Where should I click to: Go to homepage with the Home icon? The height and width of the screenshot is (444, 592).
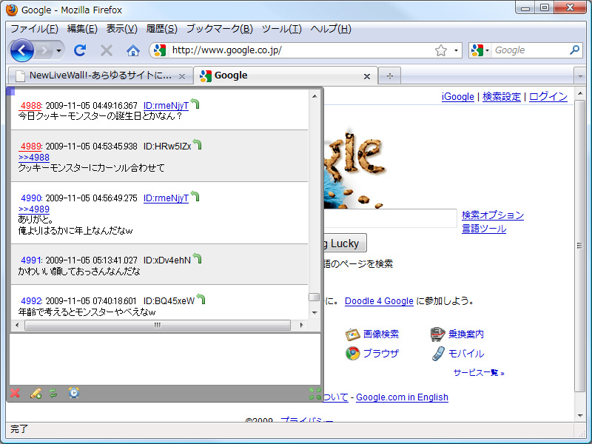click(133, 50)
